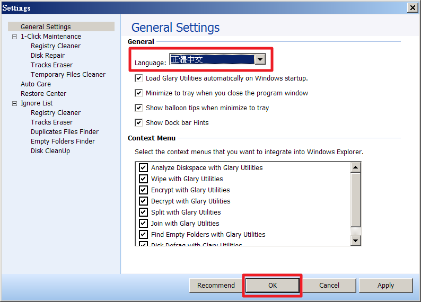Uncheck Analyze Diskspace with Glary Utilities
421x302 pixels.
point(143,167)
